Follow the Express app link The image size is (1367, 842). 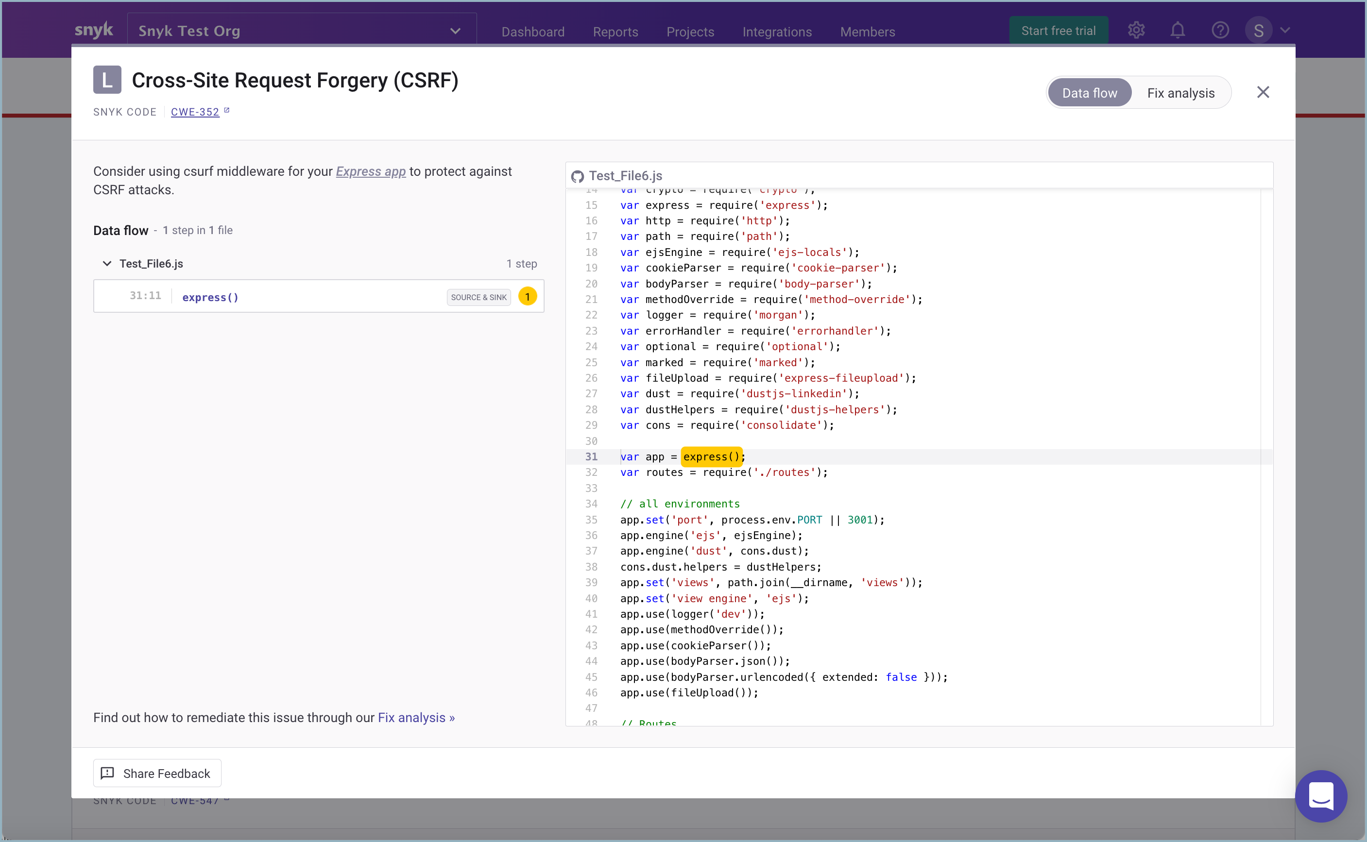click(371, 171)
